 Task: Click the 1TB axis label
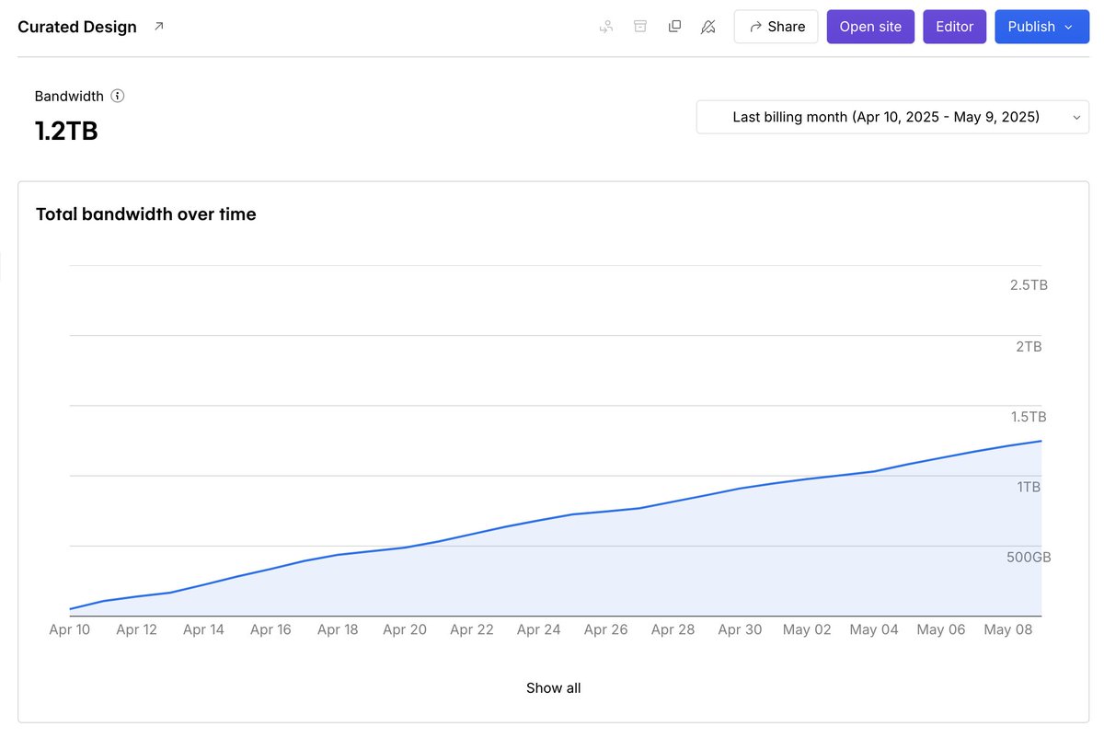1029,487
